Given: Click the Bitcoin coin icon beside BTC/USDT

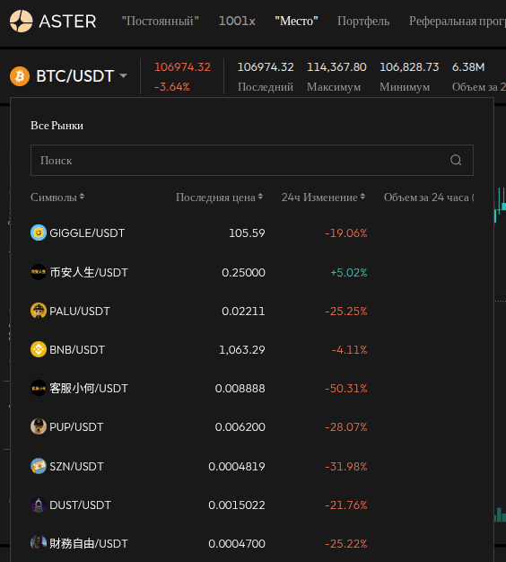Looking at the screenshot, I should pyautogui.click(x=20, y=76).
